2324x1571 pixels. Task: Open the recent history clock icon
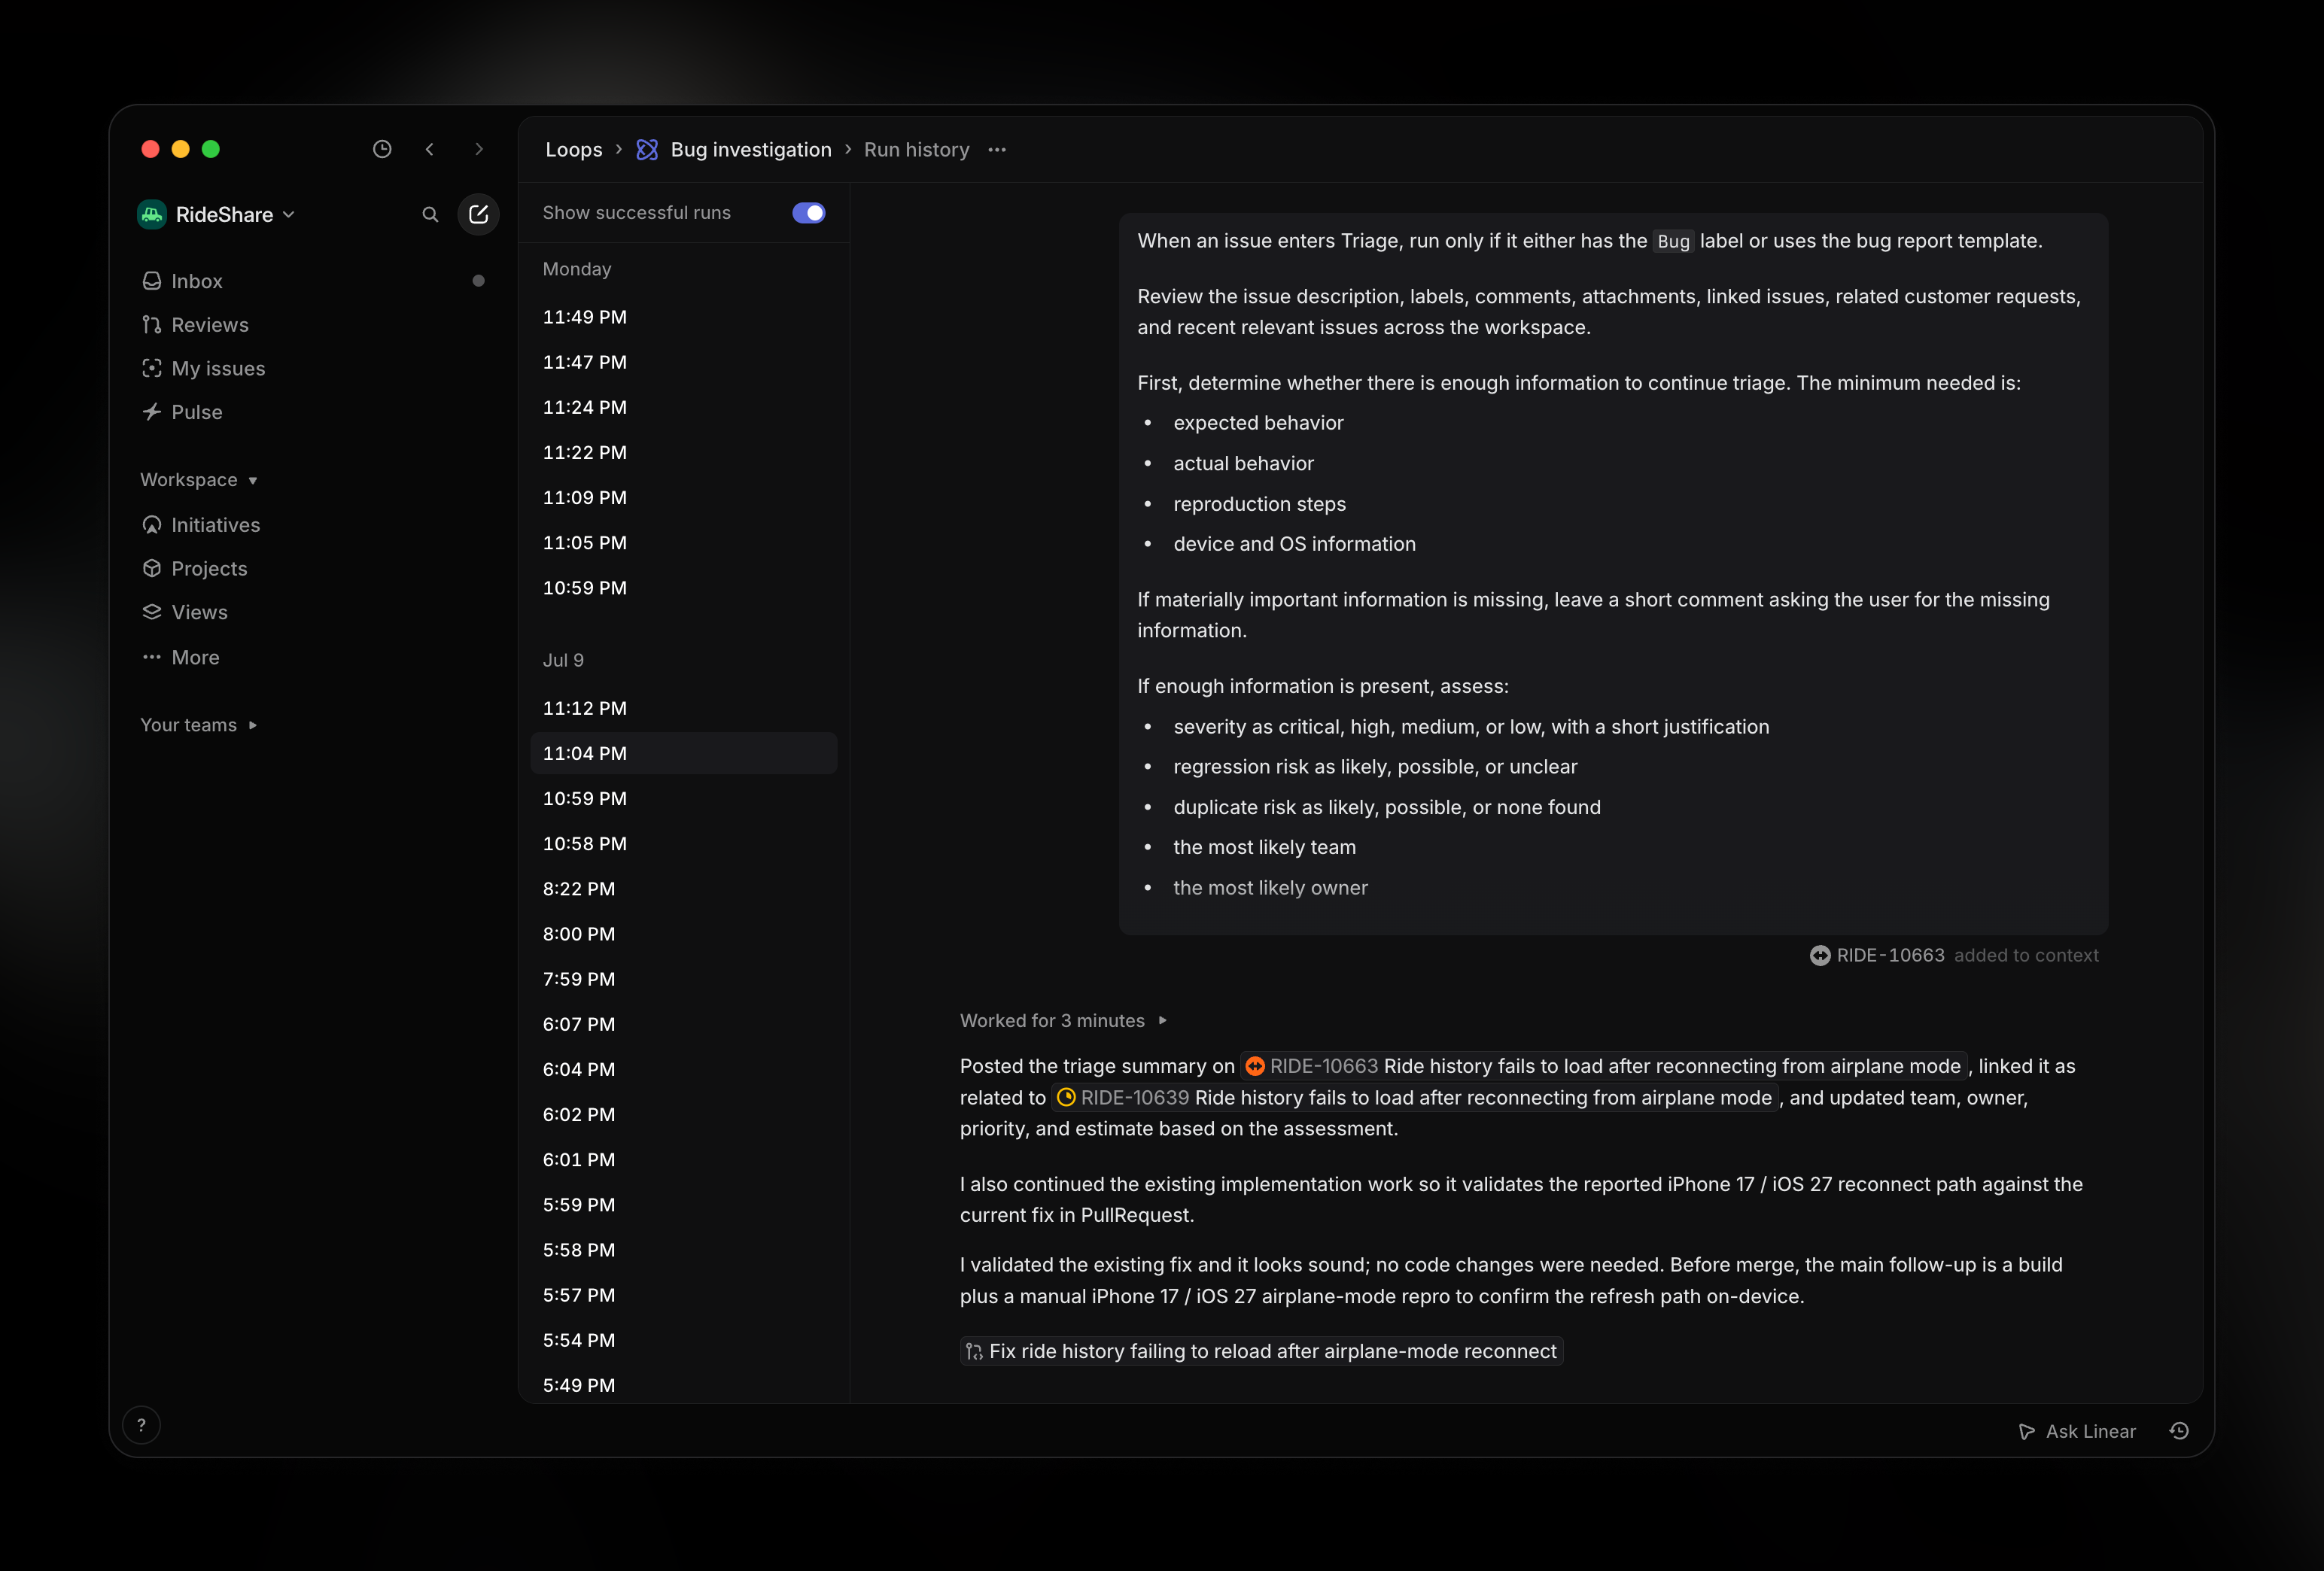(x=382, y=149)
